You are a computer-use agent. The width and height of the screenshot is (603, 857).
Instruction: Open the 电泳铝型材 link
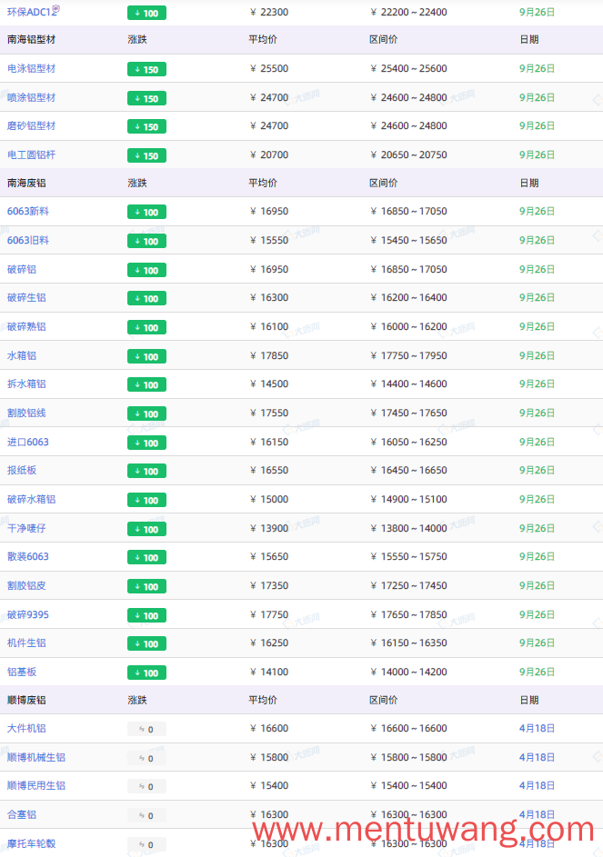pyautogui.click(x=31, y=69)
